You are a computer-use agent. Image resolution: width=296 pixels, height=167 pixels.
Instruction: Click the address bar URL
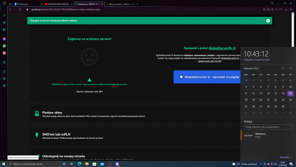click(65, 9)
